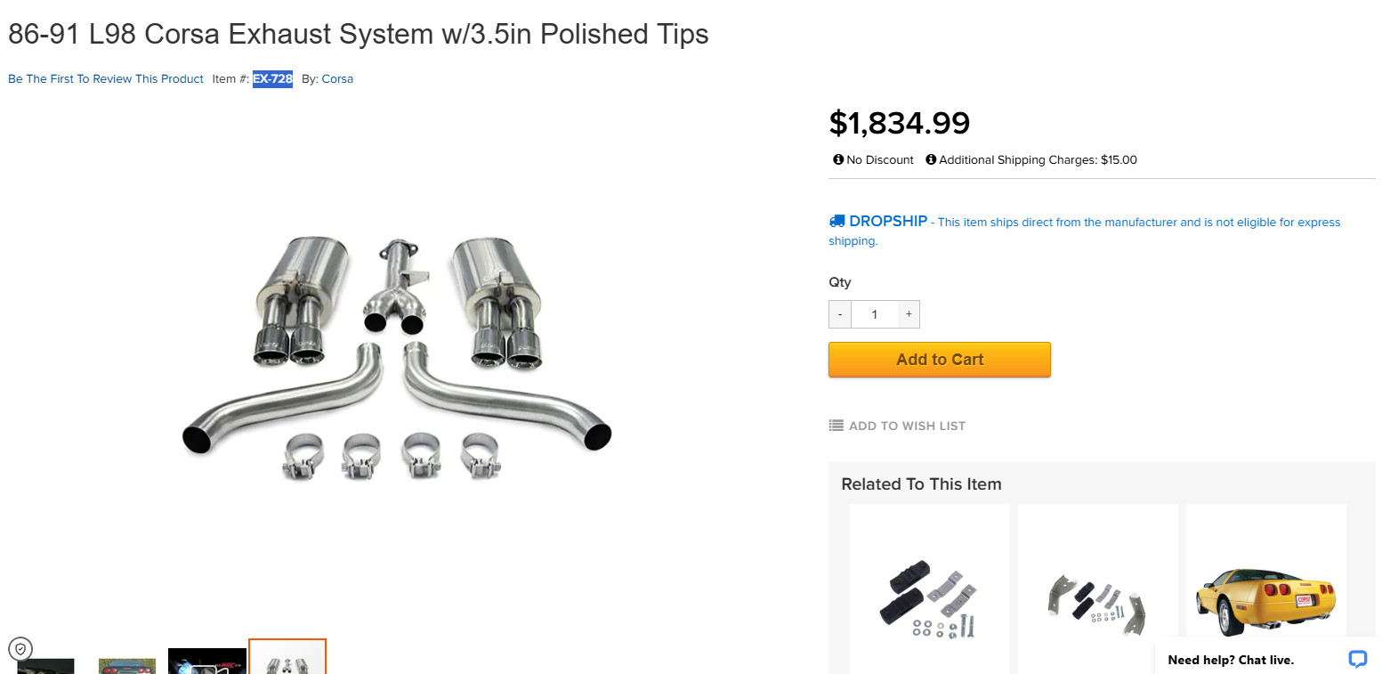Click the Additional Shipping Charges info icon

tap(931, 160)
